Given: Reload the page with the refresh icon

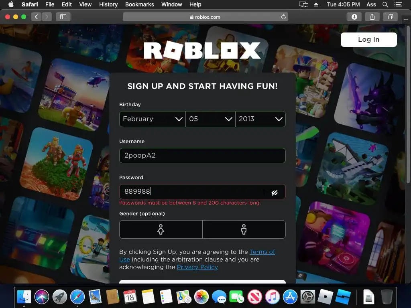Looking at the screenshot, I should (283, 17).
